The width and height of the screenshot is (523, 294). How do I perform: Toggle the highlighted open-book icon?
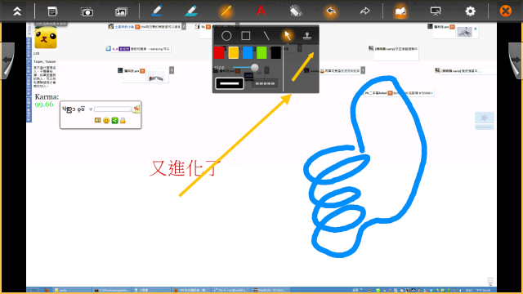coord(400,11)
